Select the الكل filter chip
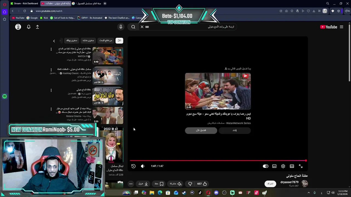The height and width of the screenshot is (197, 351). click(119, 40)
